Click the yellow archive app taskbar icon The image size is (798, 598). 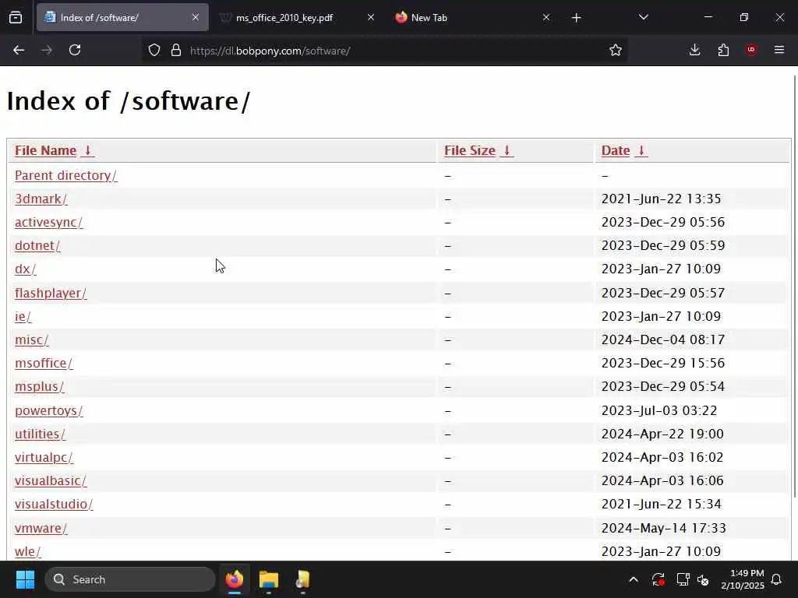pyautogui.click(x=303, y=579)
